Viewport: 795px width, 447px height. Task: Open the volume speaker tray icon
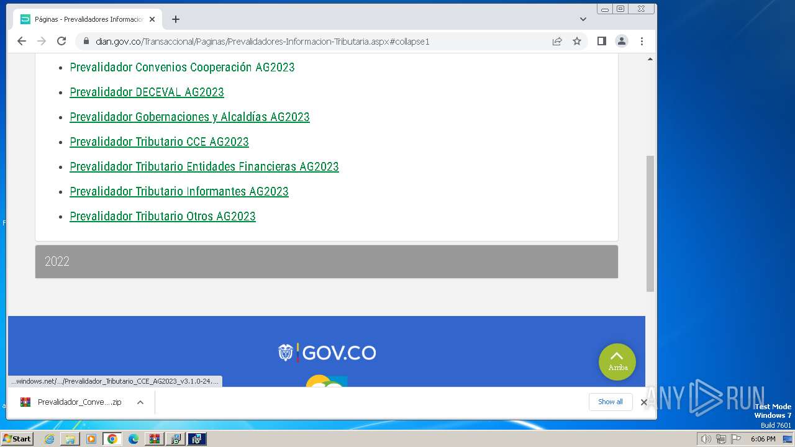pyautogui.click(x=706, y=439)
